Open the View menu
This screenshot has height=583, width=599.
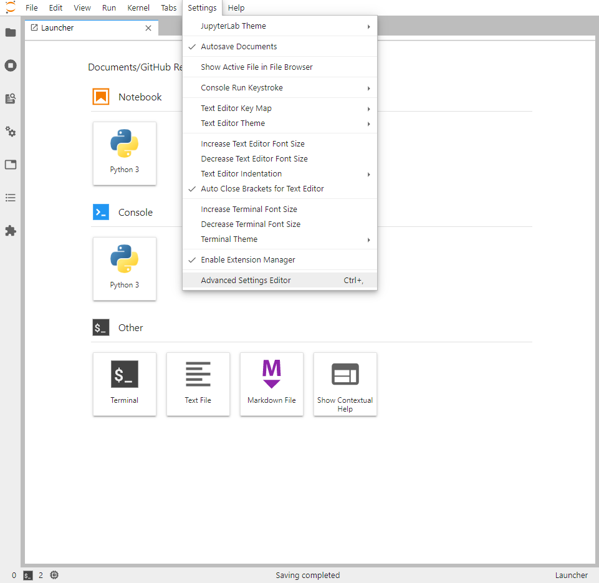82,7
